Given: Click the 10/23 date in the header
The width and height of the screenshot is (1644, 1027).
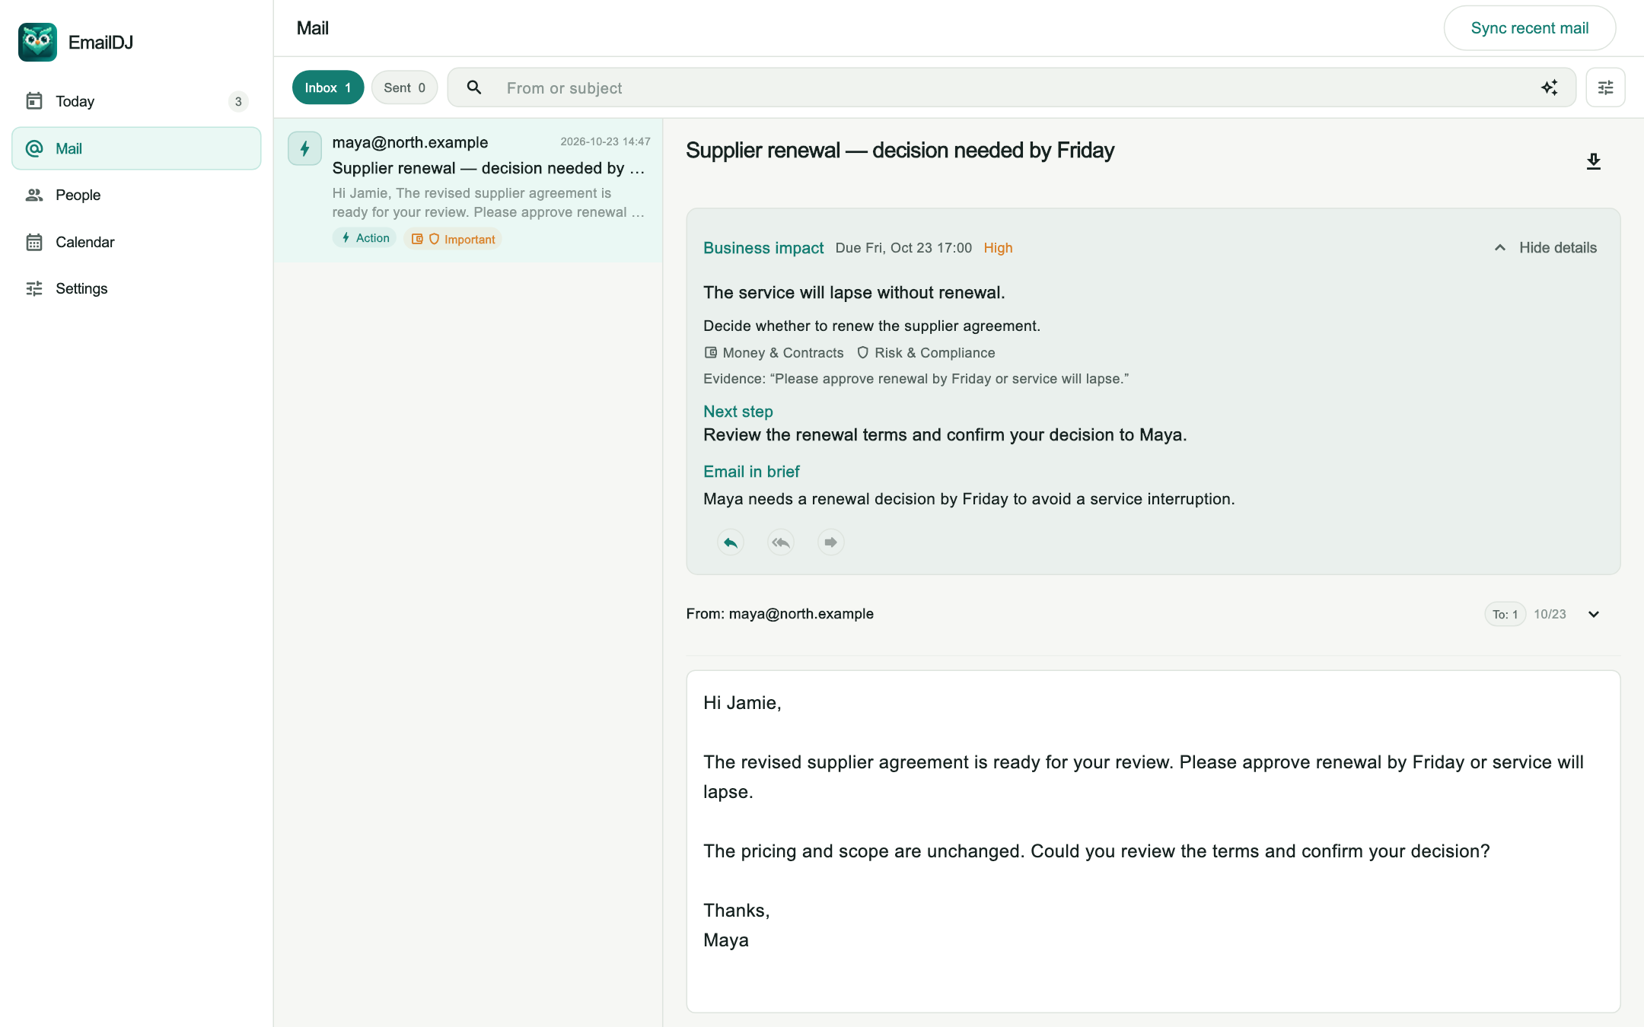Looking at the screenshot, I should 1550,615.
